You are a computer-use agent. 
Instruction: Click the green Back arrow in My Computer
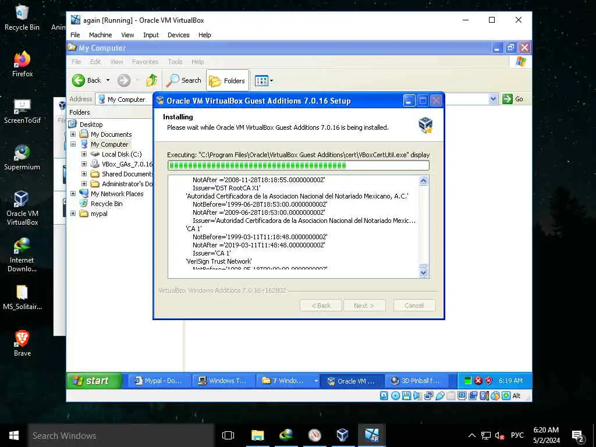coord(79,80)
